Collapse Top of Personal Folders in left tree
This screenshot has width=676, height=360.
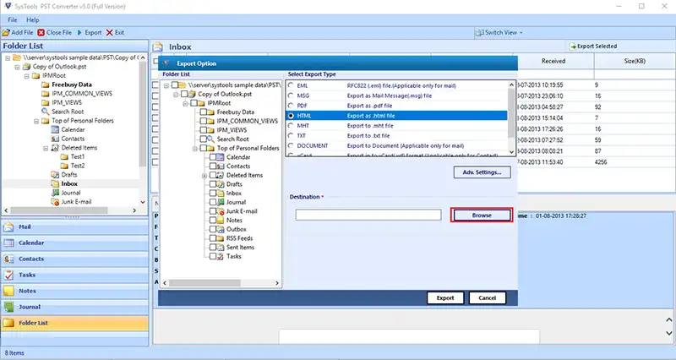coord(36,121)
